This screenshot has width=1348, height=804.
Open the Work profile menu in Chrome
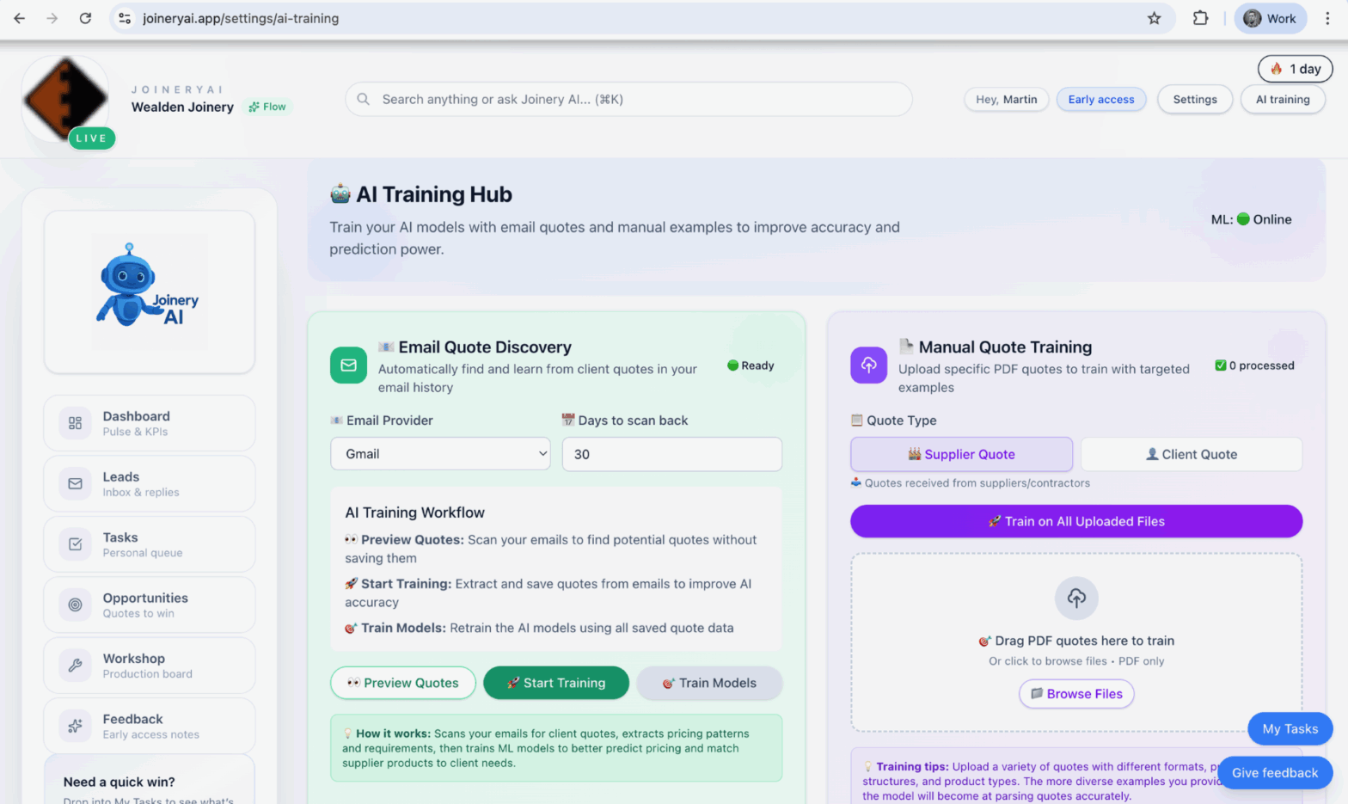point(1270,18)
